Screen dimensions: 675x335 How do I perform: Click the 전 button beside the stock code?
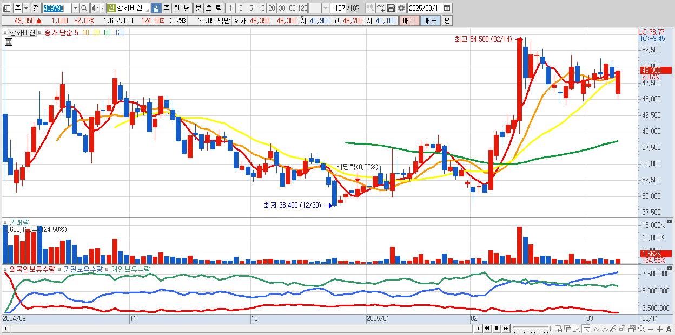tap(36, 8)
